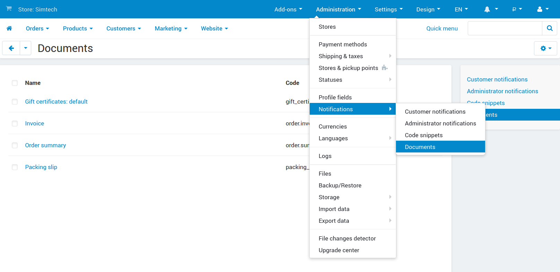560x272 pixels.
Task: Open the Invoice document link
Action: 34,123
